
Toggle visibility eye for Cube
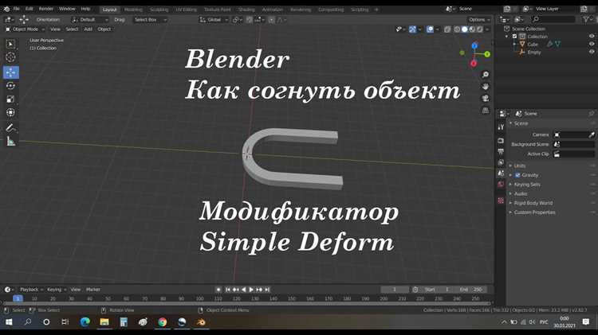(592, 44)
